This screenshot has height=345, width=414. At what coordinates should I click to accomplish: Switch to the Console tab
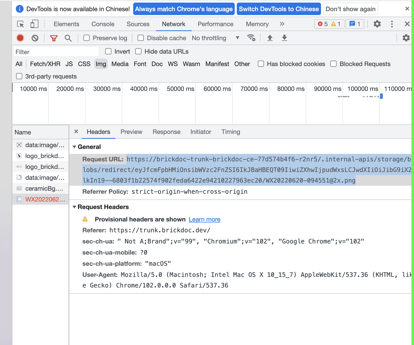point(103,24)
